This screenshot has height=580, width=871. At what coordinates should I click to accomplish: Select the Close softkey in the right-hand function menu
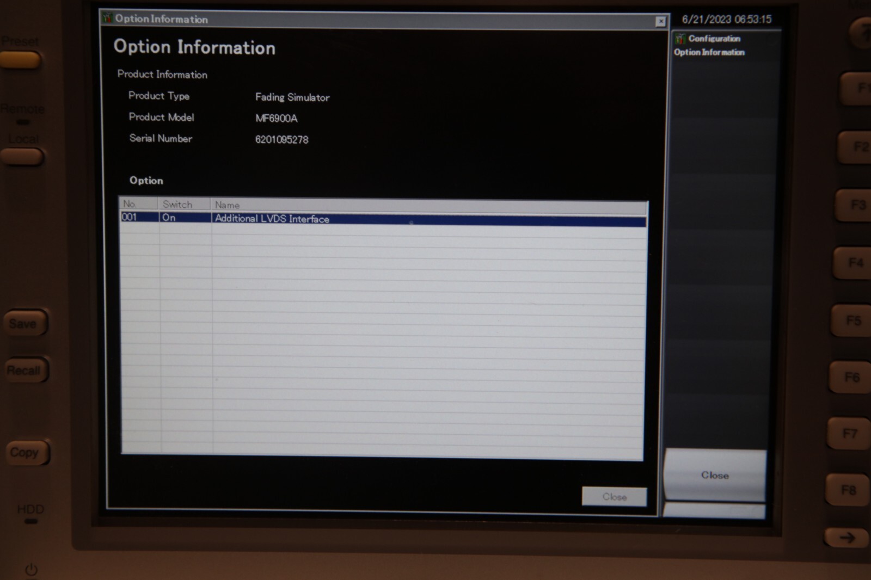tap(715, 475)
